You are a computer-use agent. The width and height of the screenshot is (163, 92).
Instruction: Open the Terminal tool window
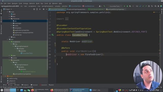coord(34,85)
